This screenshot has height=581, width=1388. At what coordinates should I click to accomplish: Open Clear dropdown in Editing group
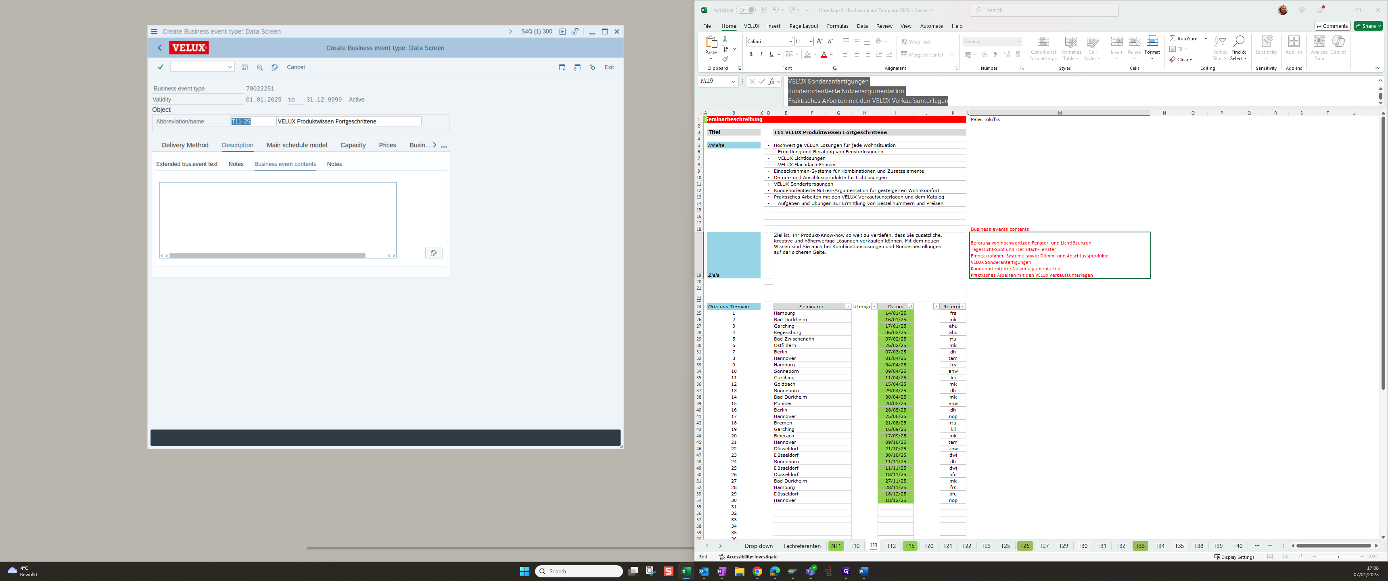pos(1181,59)
